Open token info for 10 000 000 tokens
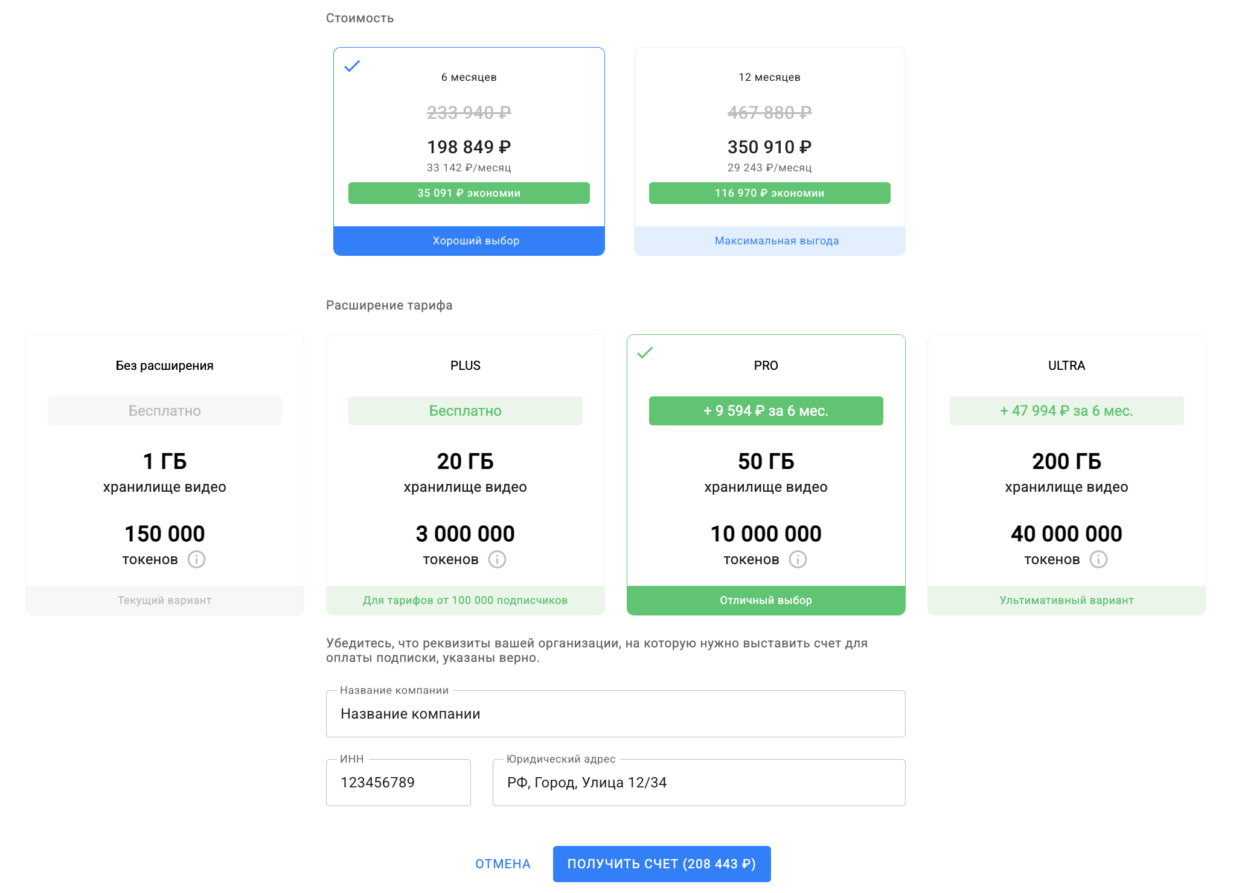 click(x=798, y=559)
